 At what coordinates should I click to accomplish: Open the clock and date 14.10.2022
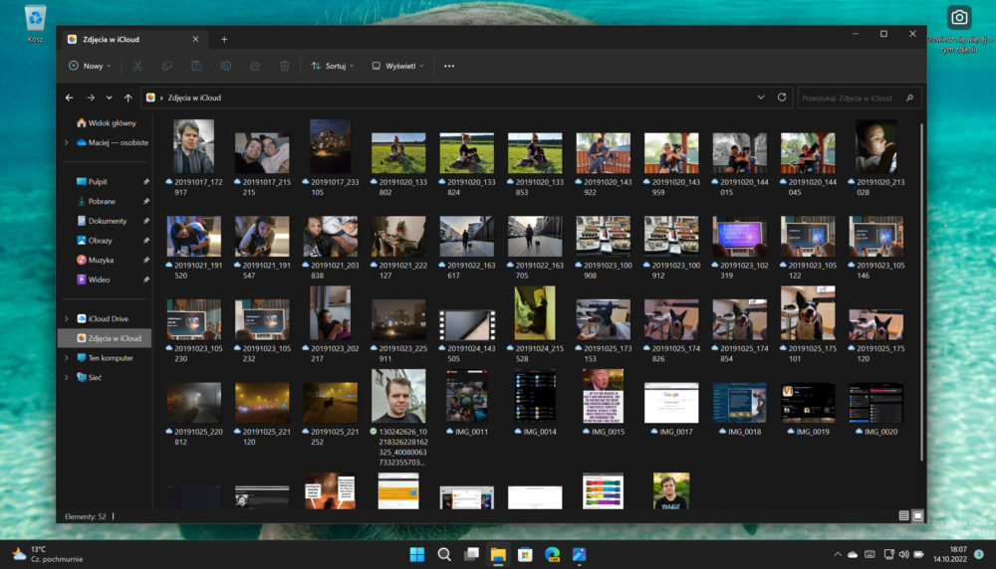[949, 554]
